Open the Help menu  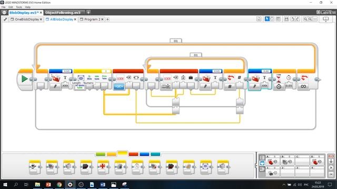click(x=28, y=7)
